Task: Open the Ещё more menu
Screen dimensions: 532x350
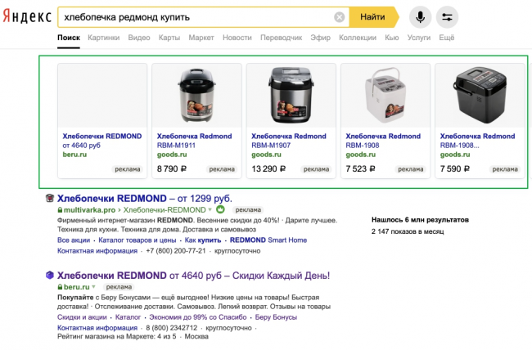Action: point(446,38)
